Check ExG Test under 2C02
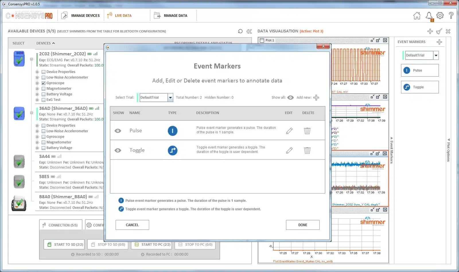The width and height of the screenshot is (459, 272). click(44, 100)
